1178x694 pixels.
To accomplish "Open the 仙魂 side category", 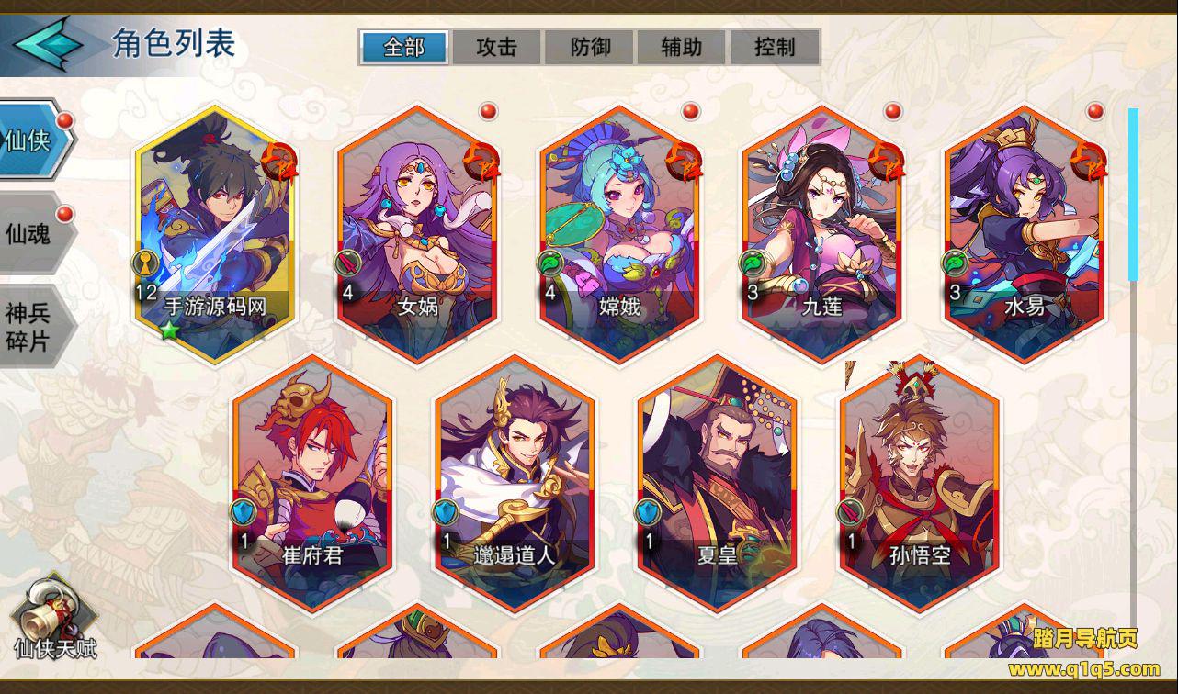I will pos(35,232).
